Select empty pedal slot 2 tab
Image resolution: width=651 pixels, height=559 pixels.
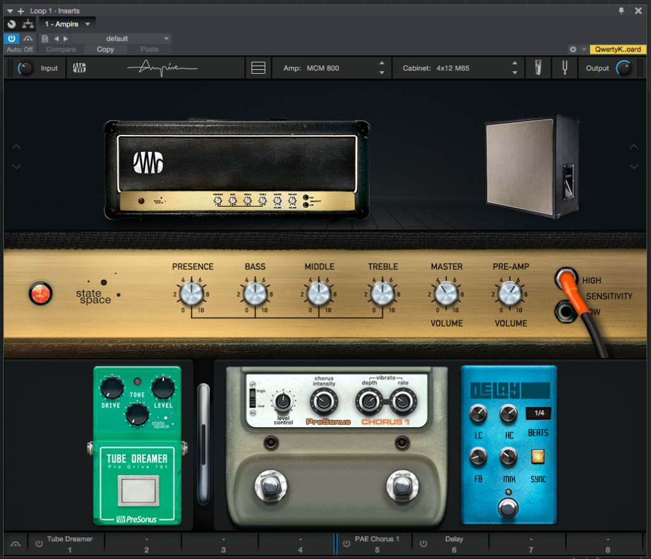143,544
